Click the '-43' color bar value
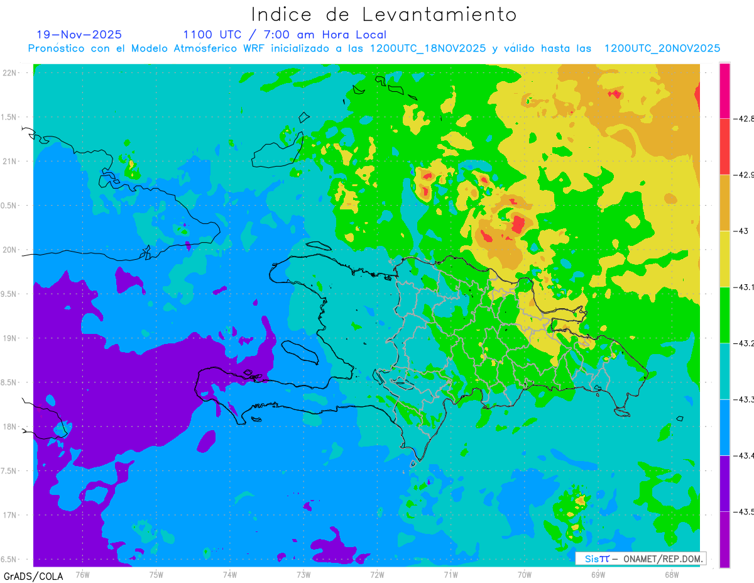Image resolution: width=754 pixels, height=583 pixels. tap(741, 231)
